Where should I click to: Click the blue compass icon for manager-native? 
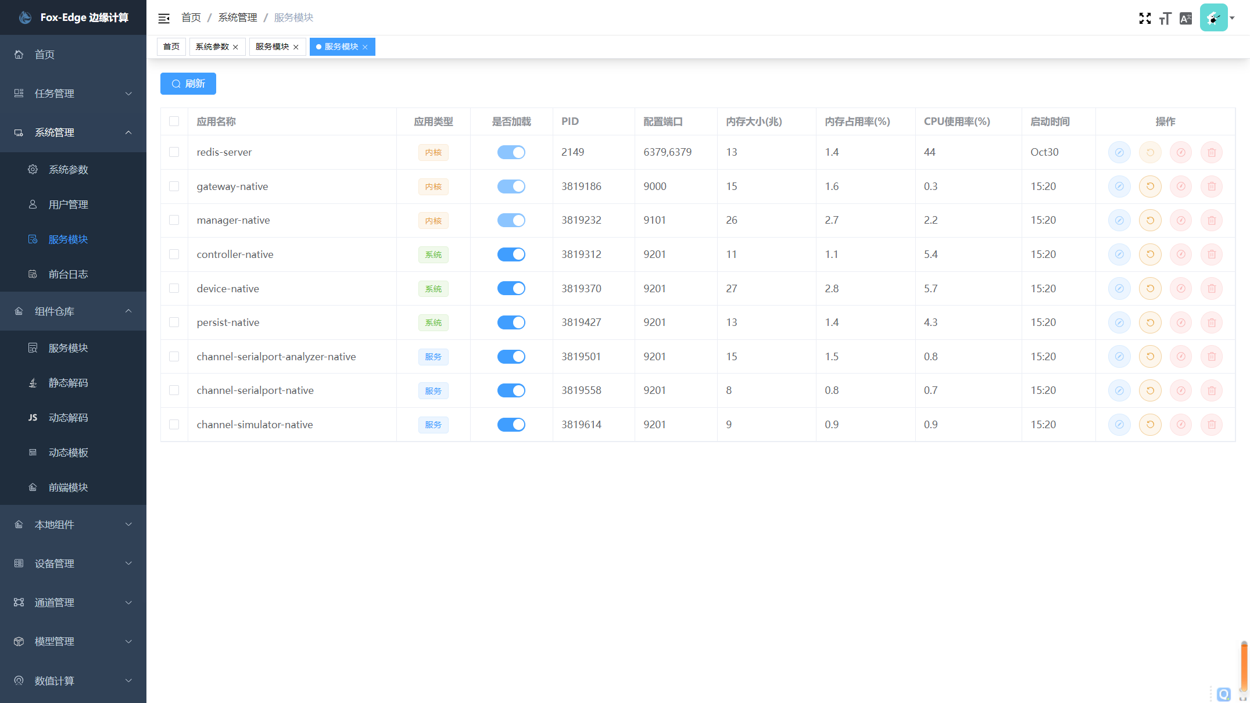click(x=1119, y=220)
